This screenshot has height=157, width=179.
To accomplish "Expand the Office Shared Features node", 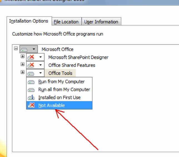I will 23,64.
